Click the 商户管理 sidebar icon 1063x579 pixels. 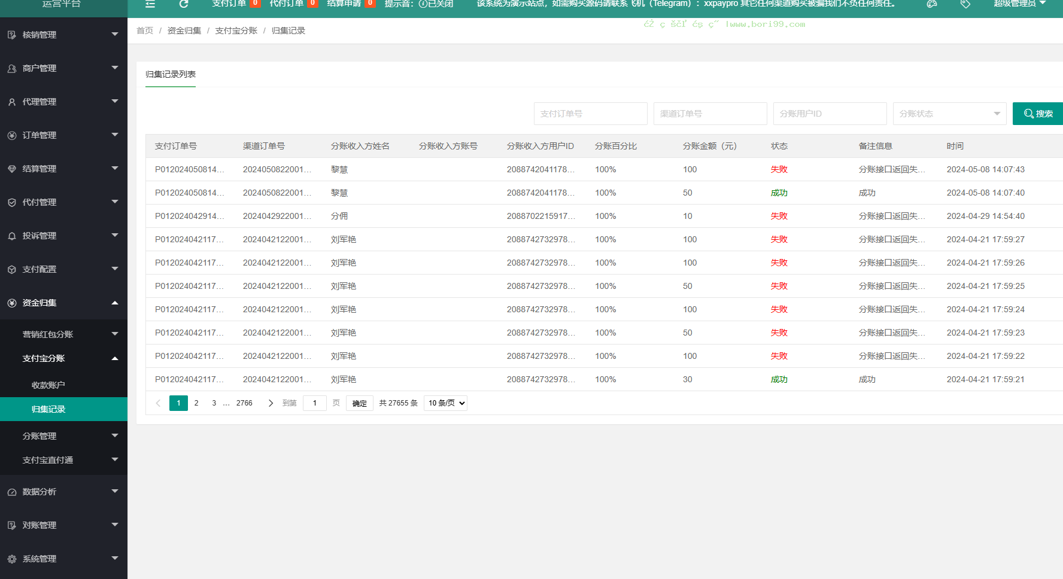[12, 68]
